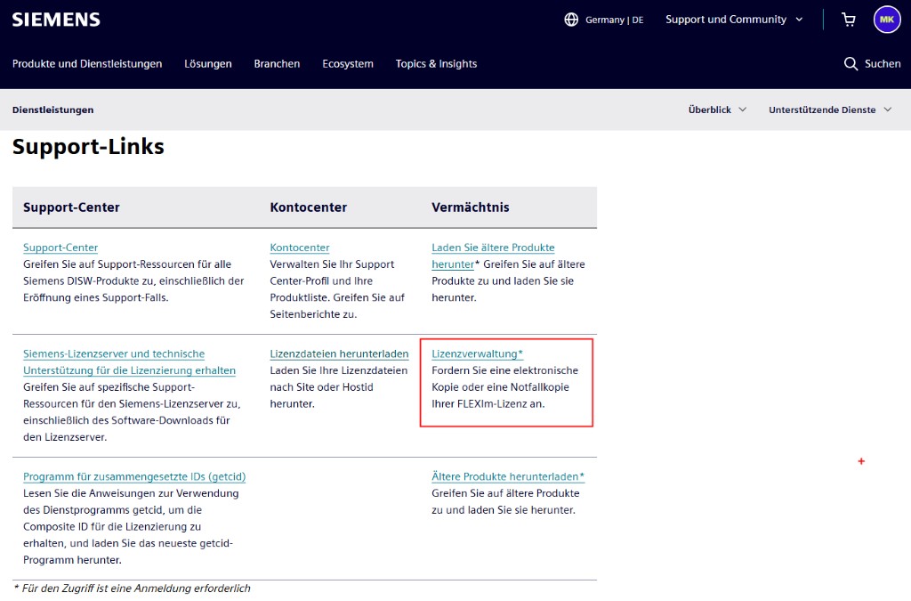Click the Siemens logo
This screenshot has width=911, height=601.
point(56,20)
